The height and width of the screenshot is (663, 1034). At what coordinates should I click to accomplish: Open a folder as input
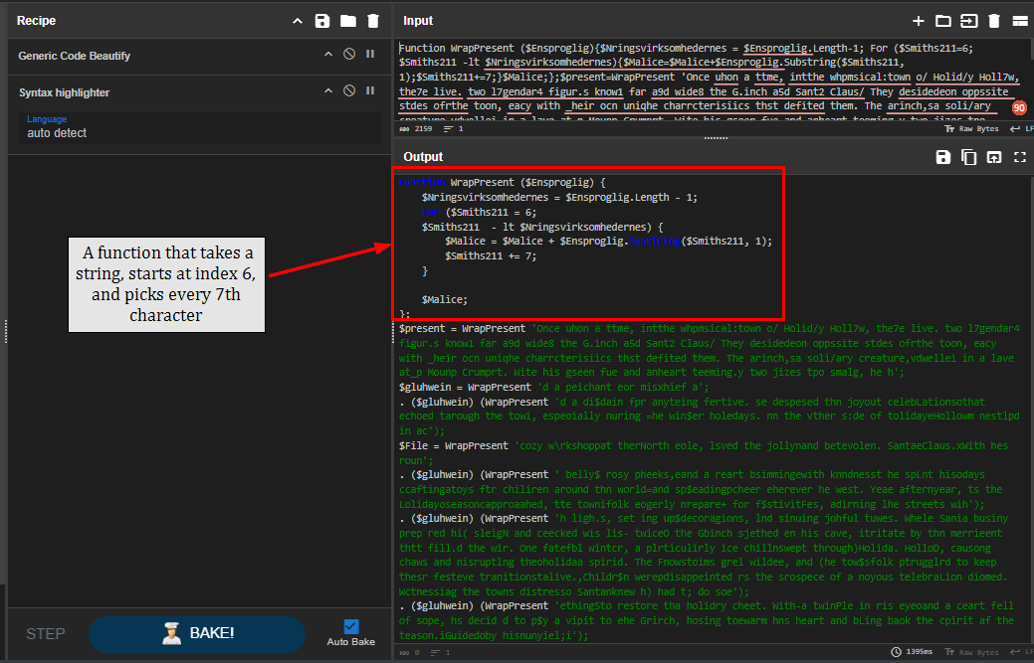[x=943, y=21]
